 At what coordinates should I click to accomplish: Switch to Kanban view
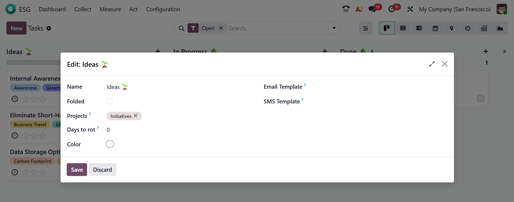coord(387,28)
